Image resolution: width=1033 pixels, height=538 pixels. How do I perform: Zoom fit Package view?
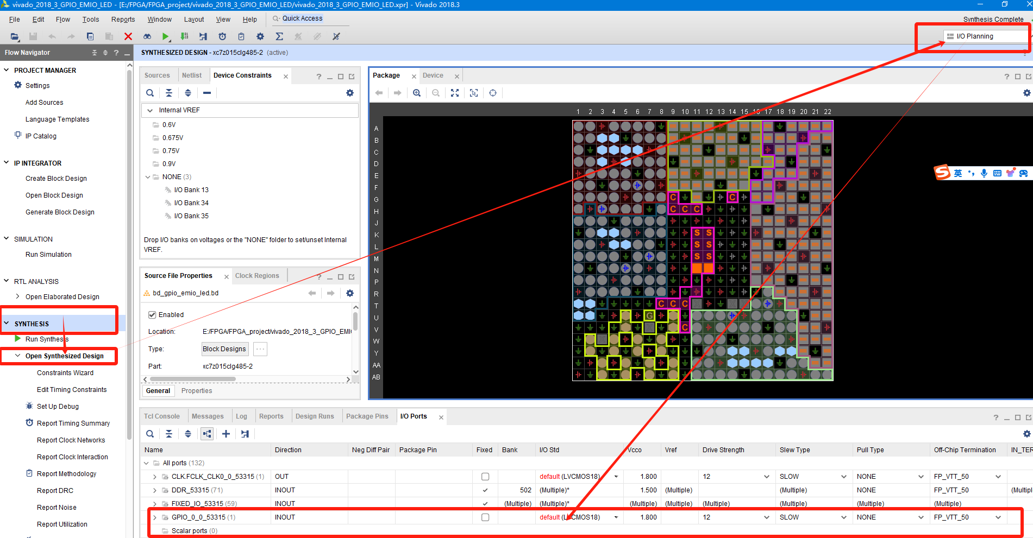[x=455, y=93]
